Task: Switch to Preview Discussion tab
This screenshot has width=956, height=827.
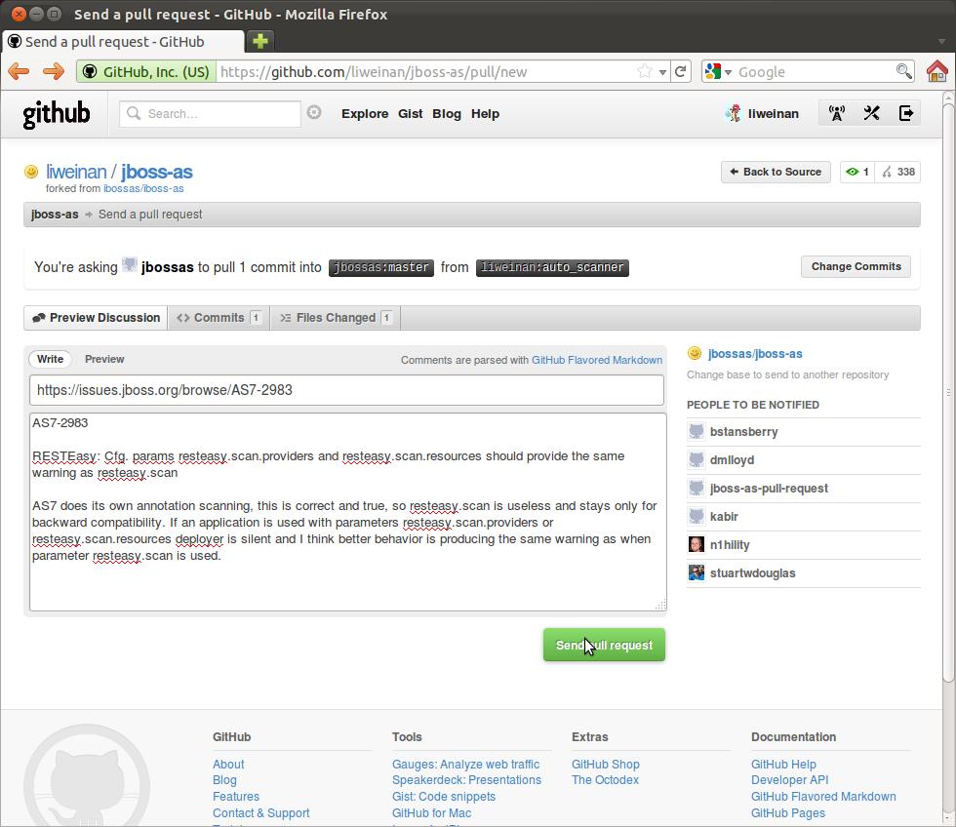Action: pyautogui.click(x=96, y=318)
